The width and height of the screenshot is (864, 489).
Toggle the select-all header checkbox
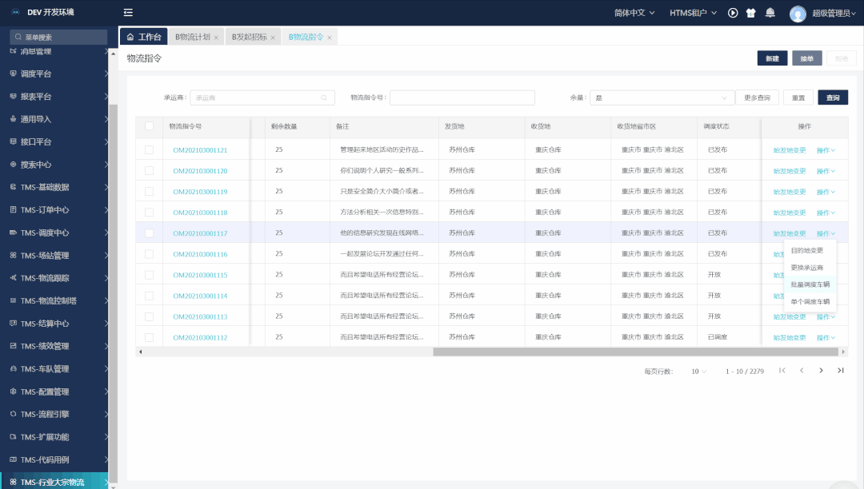click(149, 125)
